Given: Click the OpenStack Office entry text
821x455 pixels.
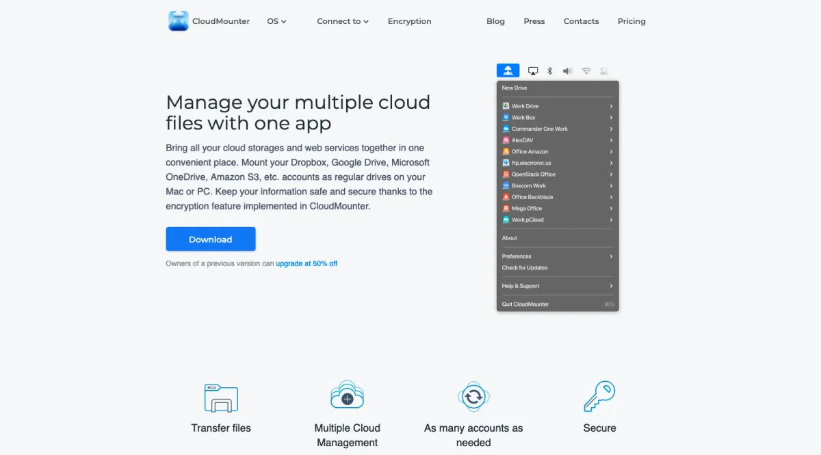Looking at the screenshot, I should click(x=534, y=174).
